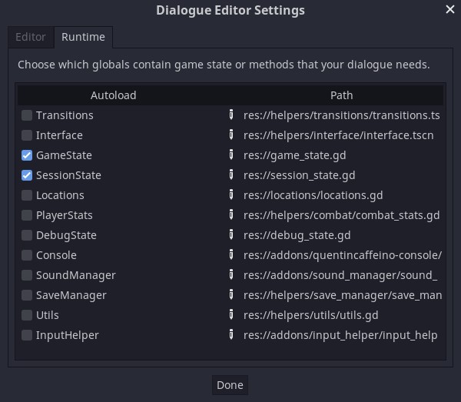Image resolution: width=461 pixels, height=402 pixels.
Task: Select the res://session_state.gd path
Action: click(x=300, y=175)
